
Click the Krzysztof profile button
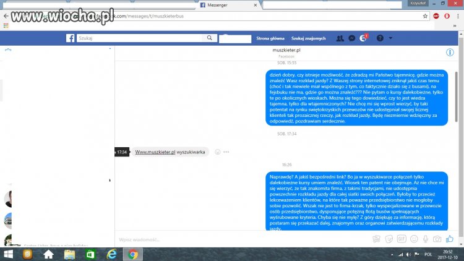418,3
